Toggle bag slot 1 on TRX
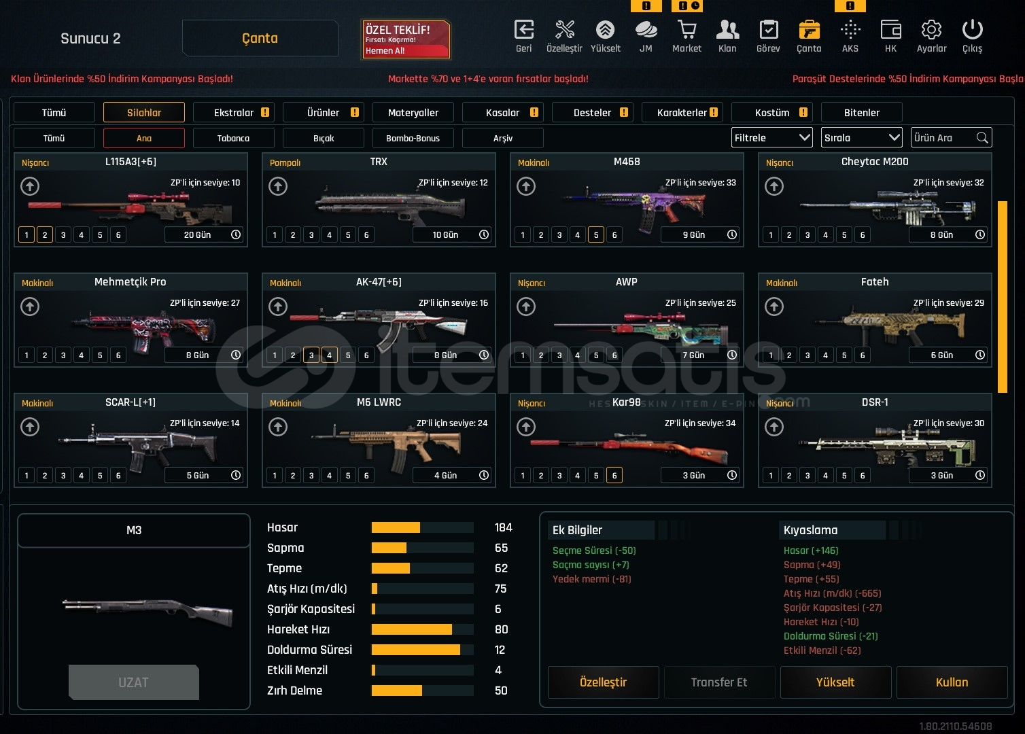Viewport: 1025px width, 734px height. point(275,235)
